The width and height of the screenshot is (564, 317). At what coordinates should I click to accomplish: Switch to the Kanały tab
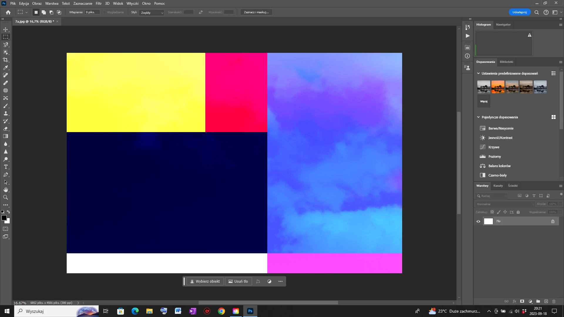[x=498, y=186]
